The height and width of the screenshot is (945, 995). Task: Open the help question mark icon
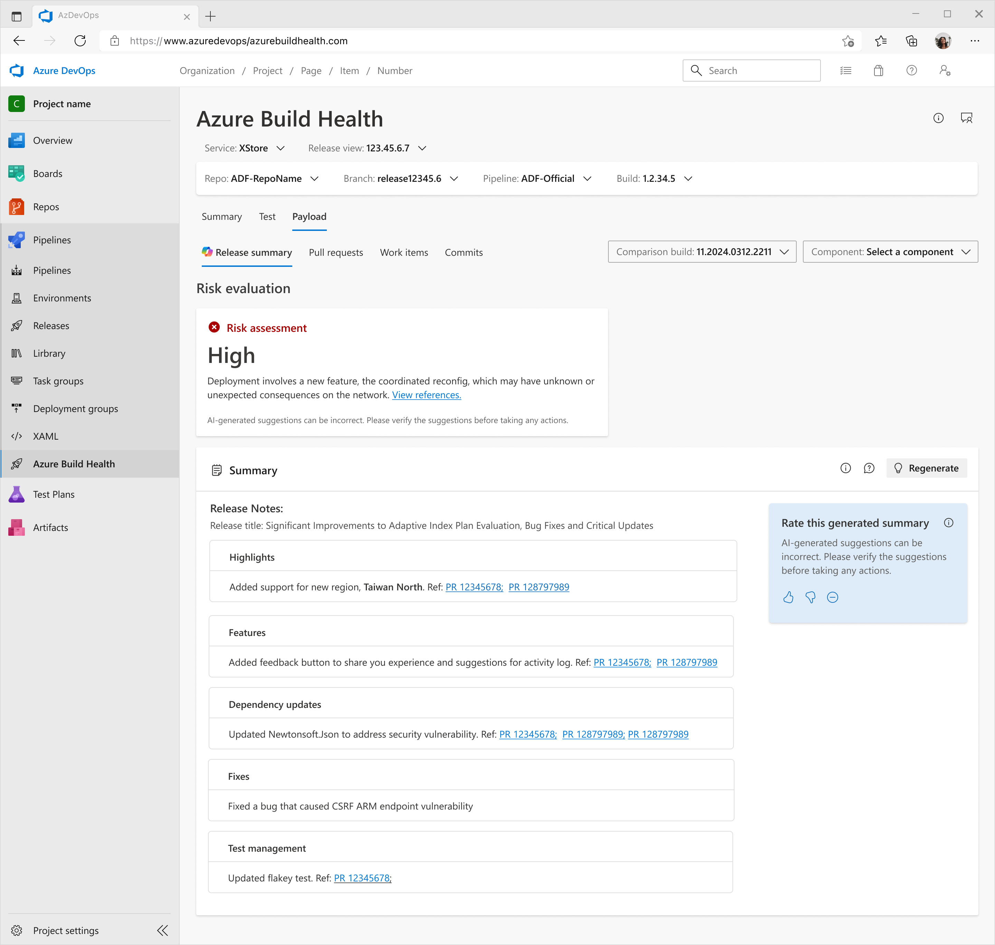point(912,71)
